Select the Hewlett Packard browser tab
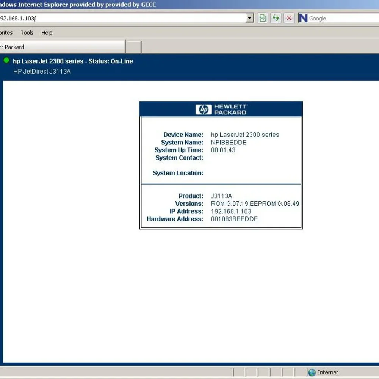 62,47
